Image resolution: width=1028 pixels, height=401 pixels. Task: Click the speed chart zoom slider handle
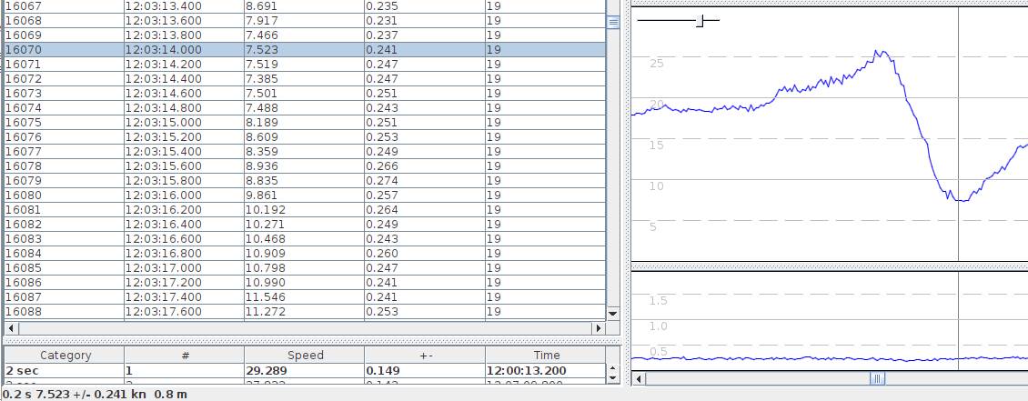pos(700,20)
